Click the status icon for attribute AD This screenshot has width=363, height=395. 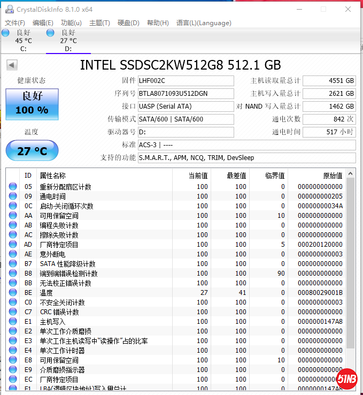(x=13, y=244)
